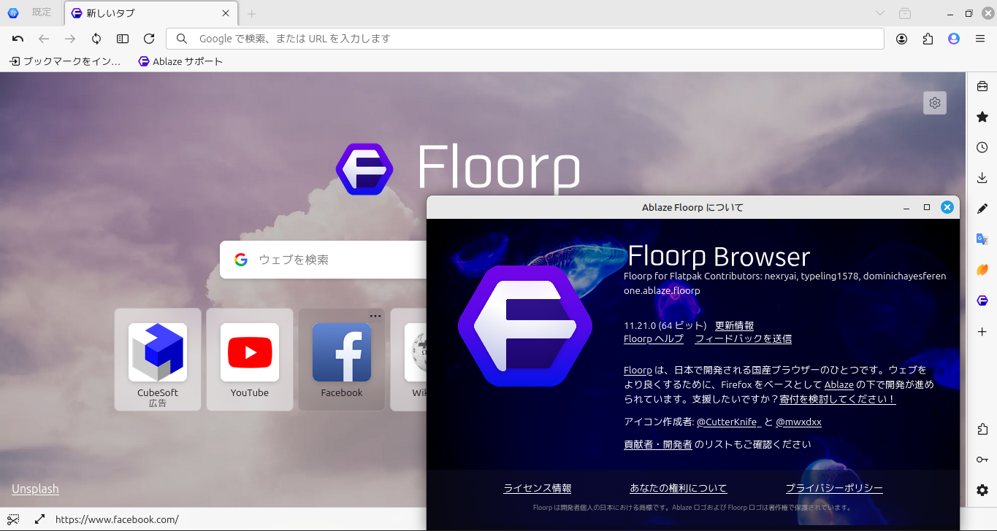Open the YouTube shortcut tile

(250, 360)
